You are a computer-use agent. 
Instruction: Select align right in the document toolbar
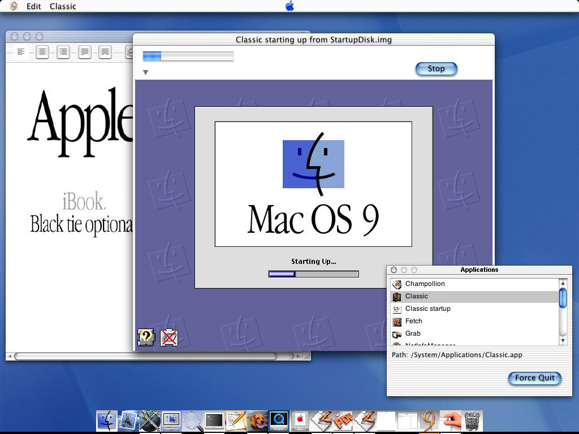(63, 52)
